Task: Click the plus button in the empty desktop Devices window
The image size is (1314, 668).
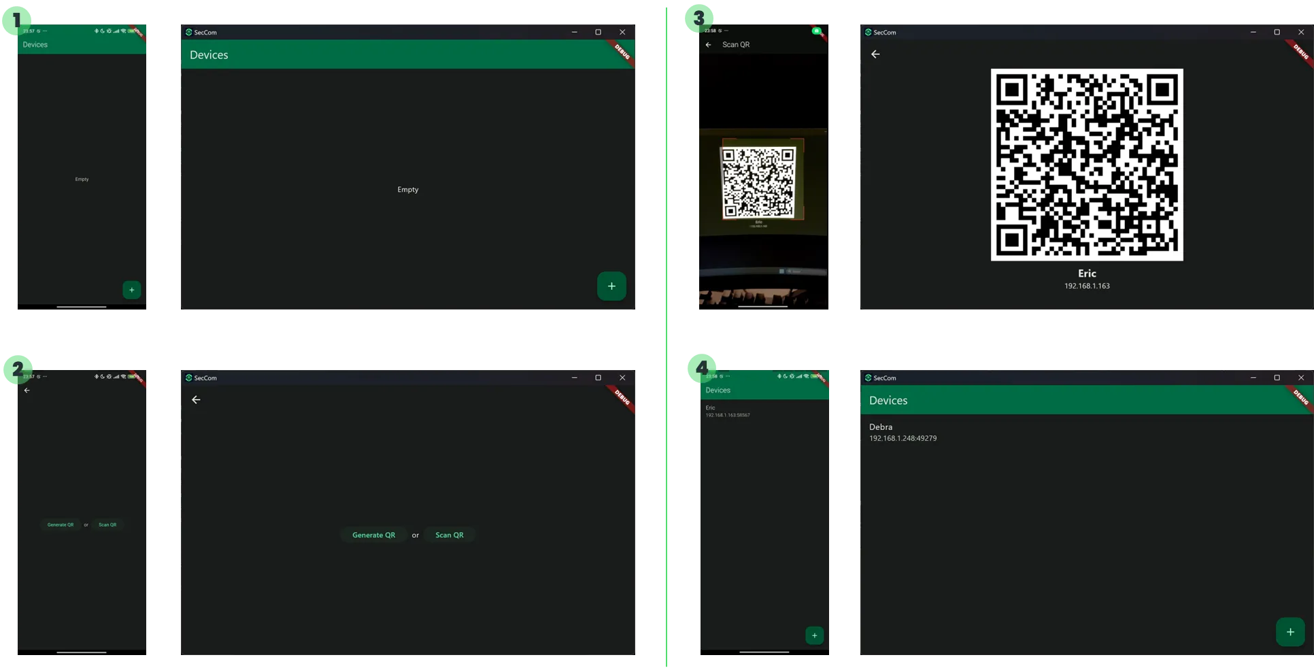Action: (x=611, y=286)
